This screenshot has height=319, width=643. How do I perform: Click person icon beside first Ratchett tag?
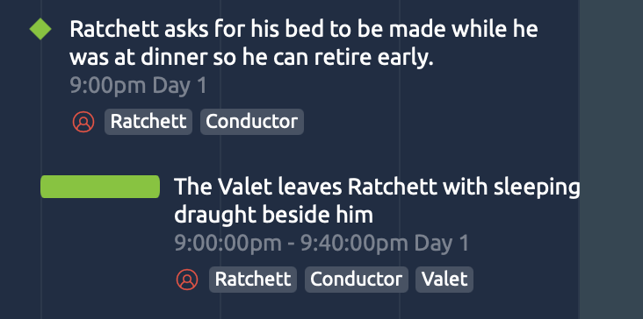coord(83,122)
